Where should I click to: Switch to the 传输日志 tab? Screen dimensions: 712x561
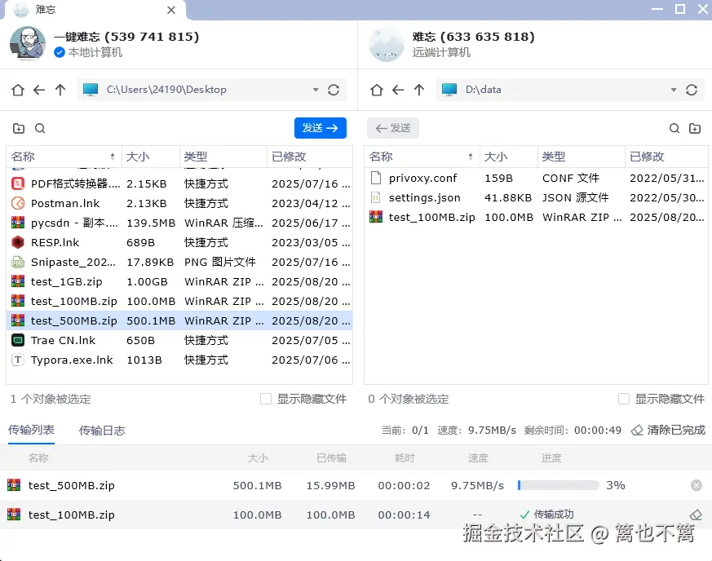pos(101,431)
